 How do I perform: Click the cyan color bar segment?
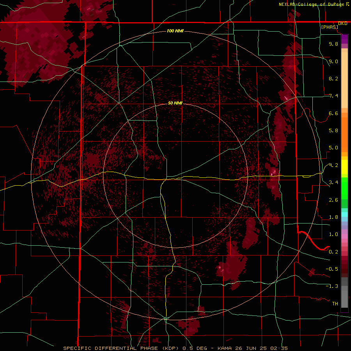click(344, 214)
